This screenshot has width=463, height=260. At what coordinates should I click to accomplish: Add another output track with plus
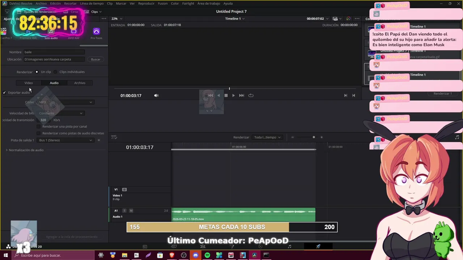pos(99,140)
